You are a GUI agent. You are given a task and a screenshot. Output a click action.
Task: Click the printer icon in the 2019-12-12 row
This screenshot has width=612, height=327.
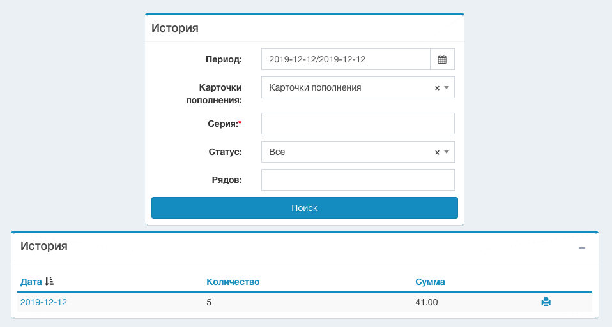pos(546,302)
